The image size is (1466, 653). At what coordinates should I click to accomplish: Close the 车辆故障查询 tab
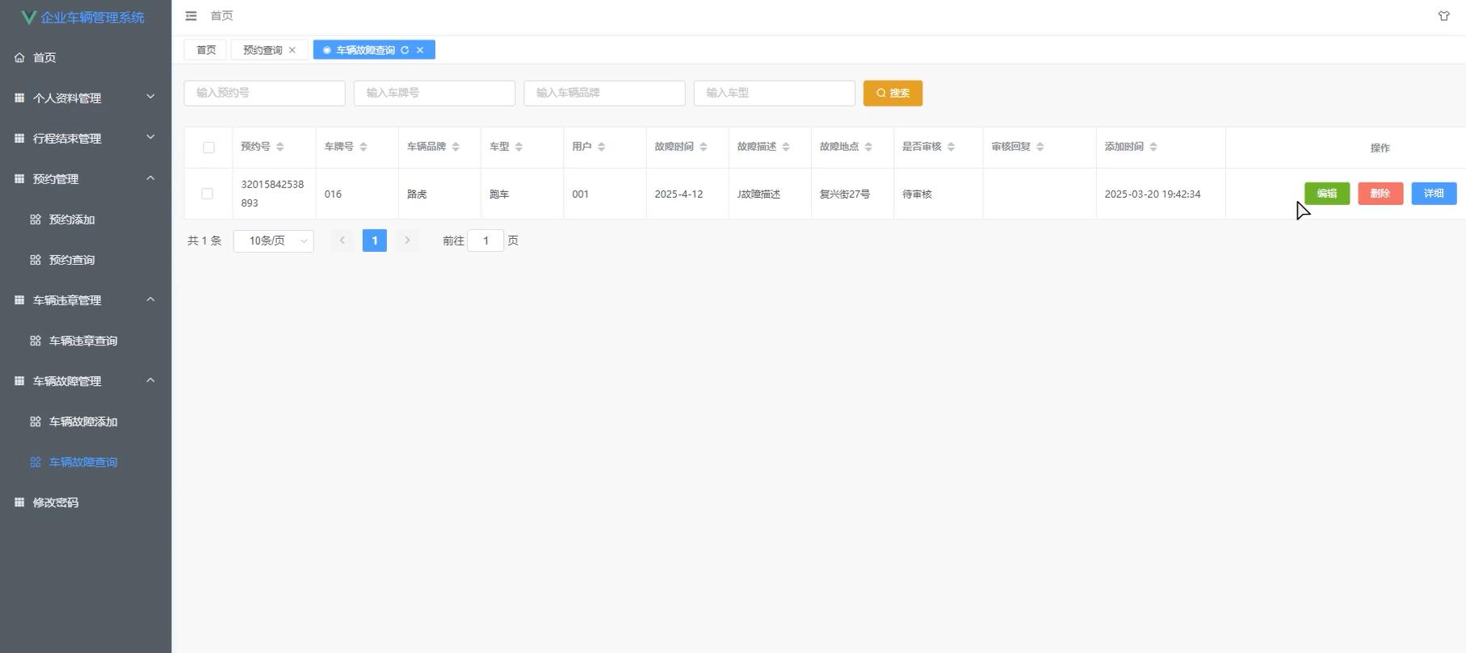[420, 50]
